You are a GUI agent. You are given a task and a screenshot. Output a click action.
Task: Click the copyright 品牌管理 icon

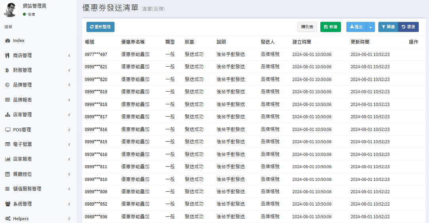point(7,85)
